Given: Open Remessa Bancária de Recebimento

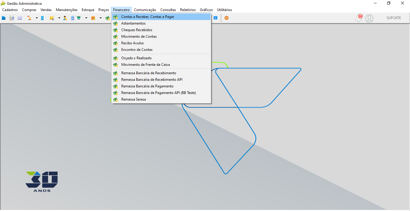Looking at the screenshot, I should [161, 73].
